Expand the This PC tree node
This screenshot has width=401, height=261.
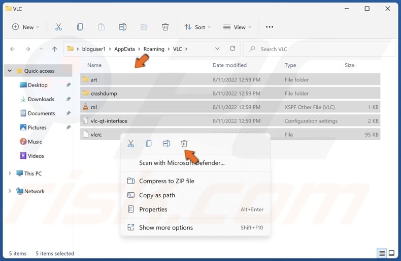(x=10, y=173)
